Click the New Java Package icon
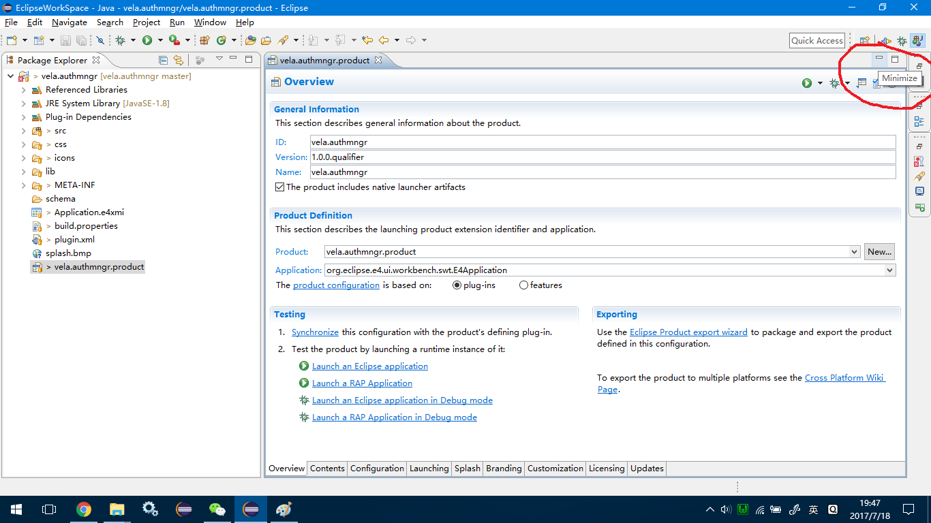 (204, 41)
